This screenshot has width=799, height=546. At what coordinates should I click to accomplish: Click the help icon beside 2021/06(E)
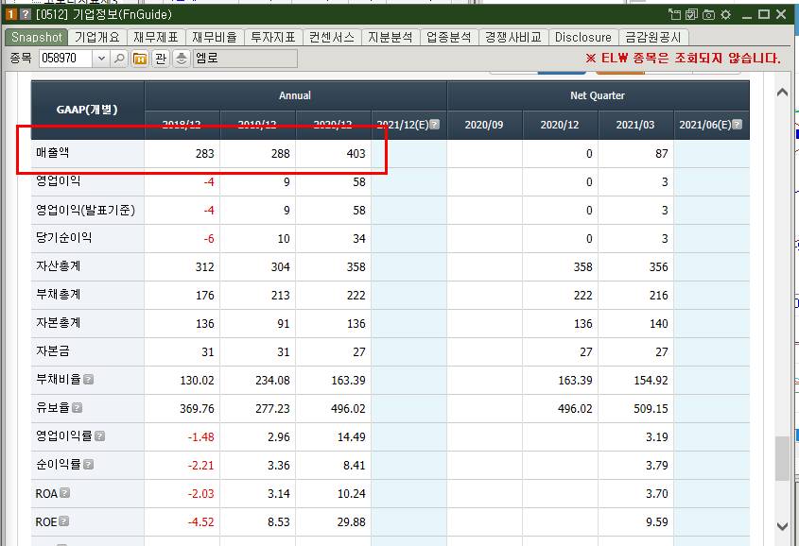738,124
